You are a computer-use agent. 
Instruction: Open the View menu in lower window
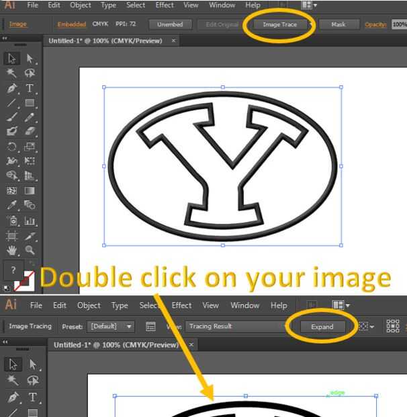click(210, 305)
